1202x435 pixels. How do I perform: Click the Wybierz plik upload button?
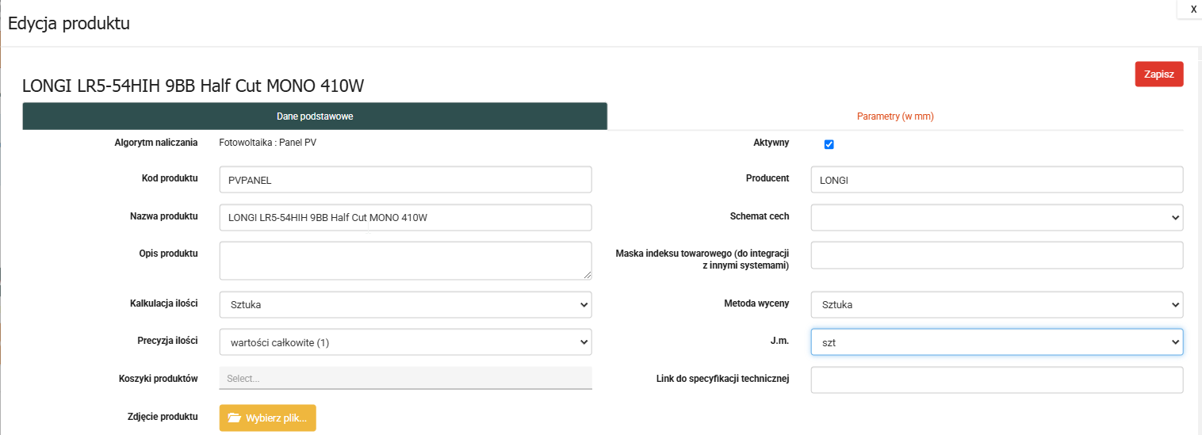(268, 418)
